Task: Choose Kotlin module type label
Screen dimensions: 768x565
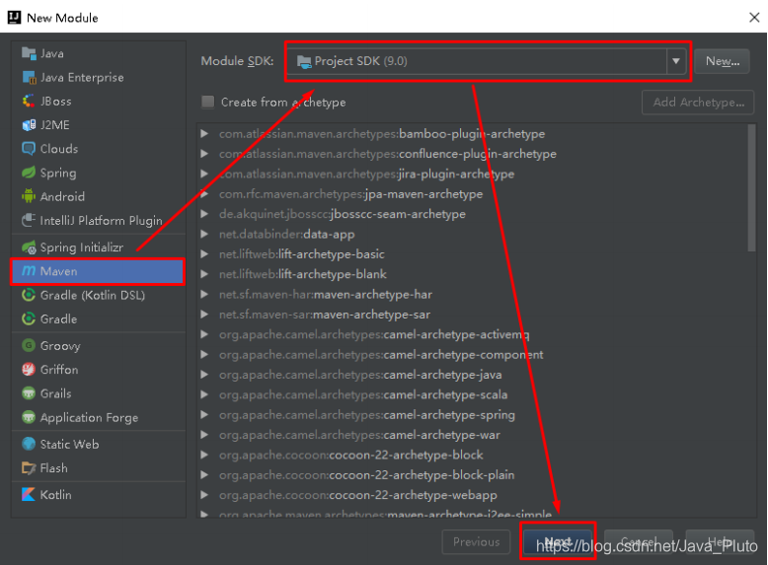Action: (x=56, y=495)
